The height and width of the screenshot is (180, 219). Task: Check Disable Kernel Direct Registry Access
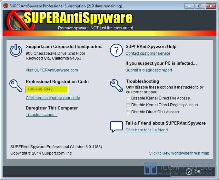tap(128, 105)
